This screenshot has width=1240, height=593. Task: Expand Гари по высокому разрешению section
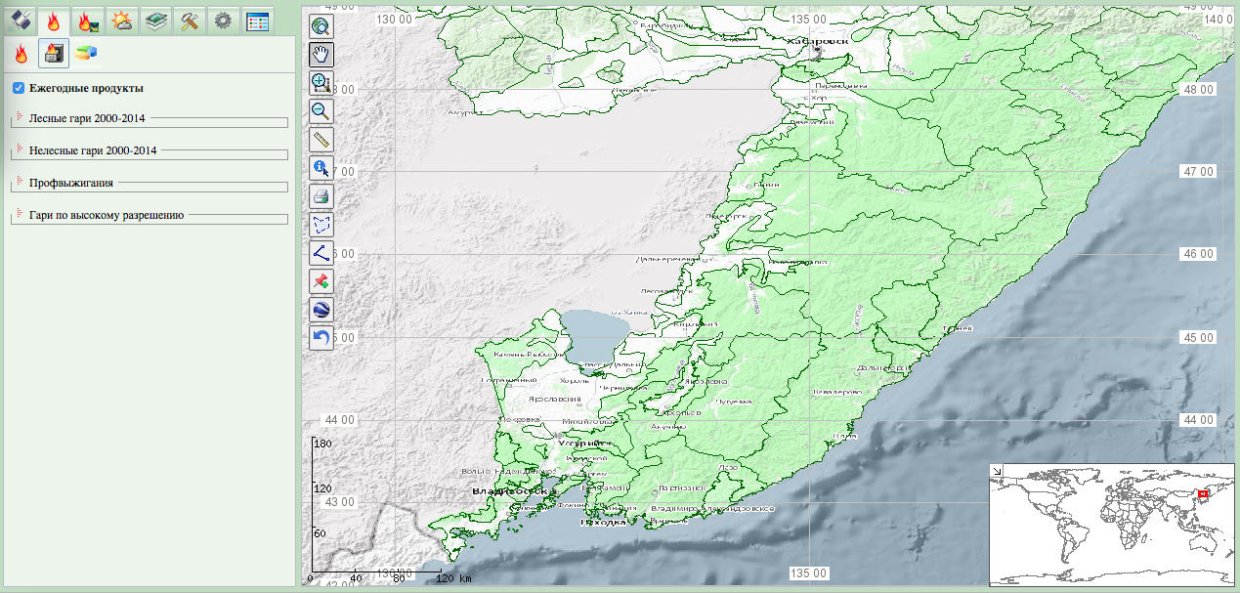(20, 214)
